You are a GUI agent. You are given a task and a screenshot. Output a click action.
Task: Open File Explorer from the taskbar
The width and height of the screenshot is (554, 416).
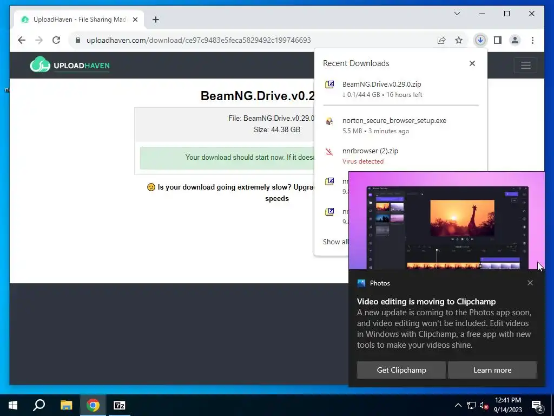tap(66, 405)
